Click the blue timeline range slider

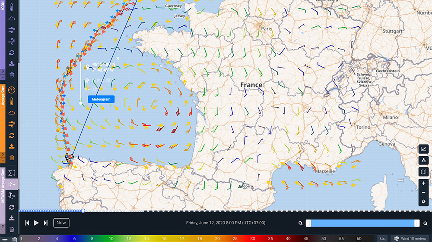click(362, 223)
